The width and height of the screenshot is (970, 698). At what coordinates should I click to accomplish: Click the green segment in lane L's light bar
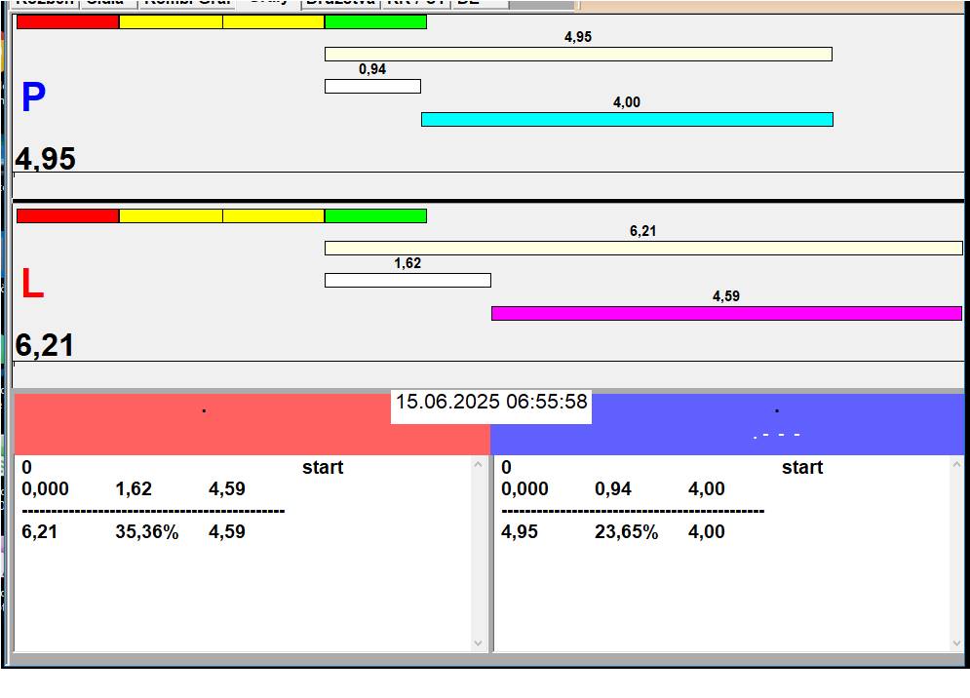point(375,216)
